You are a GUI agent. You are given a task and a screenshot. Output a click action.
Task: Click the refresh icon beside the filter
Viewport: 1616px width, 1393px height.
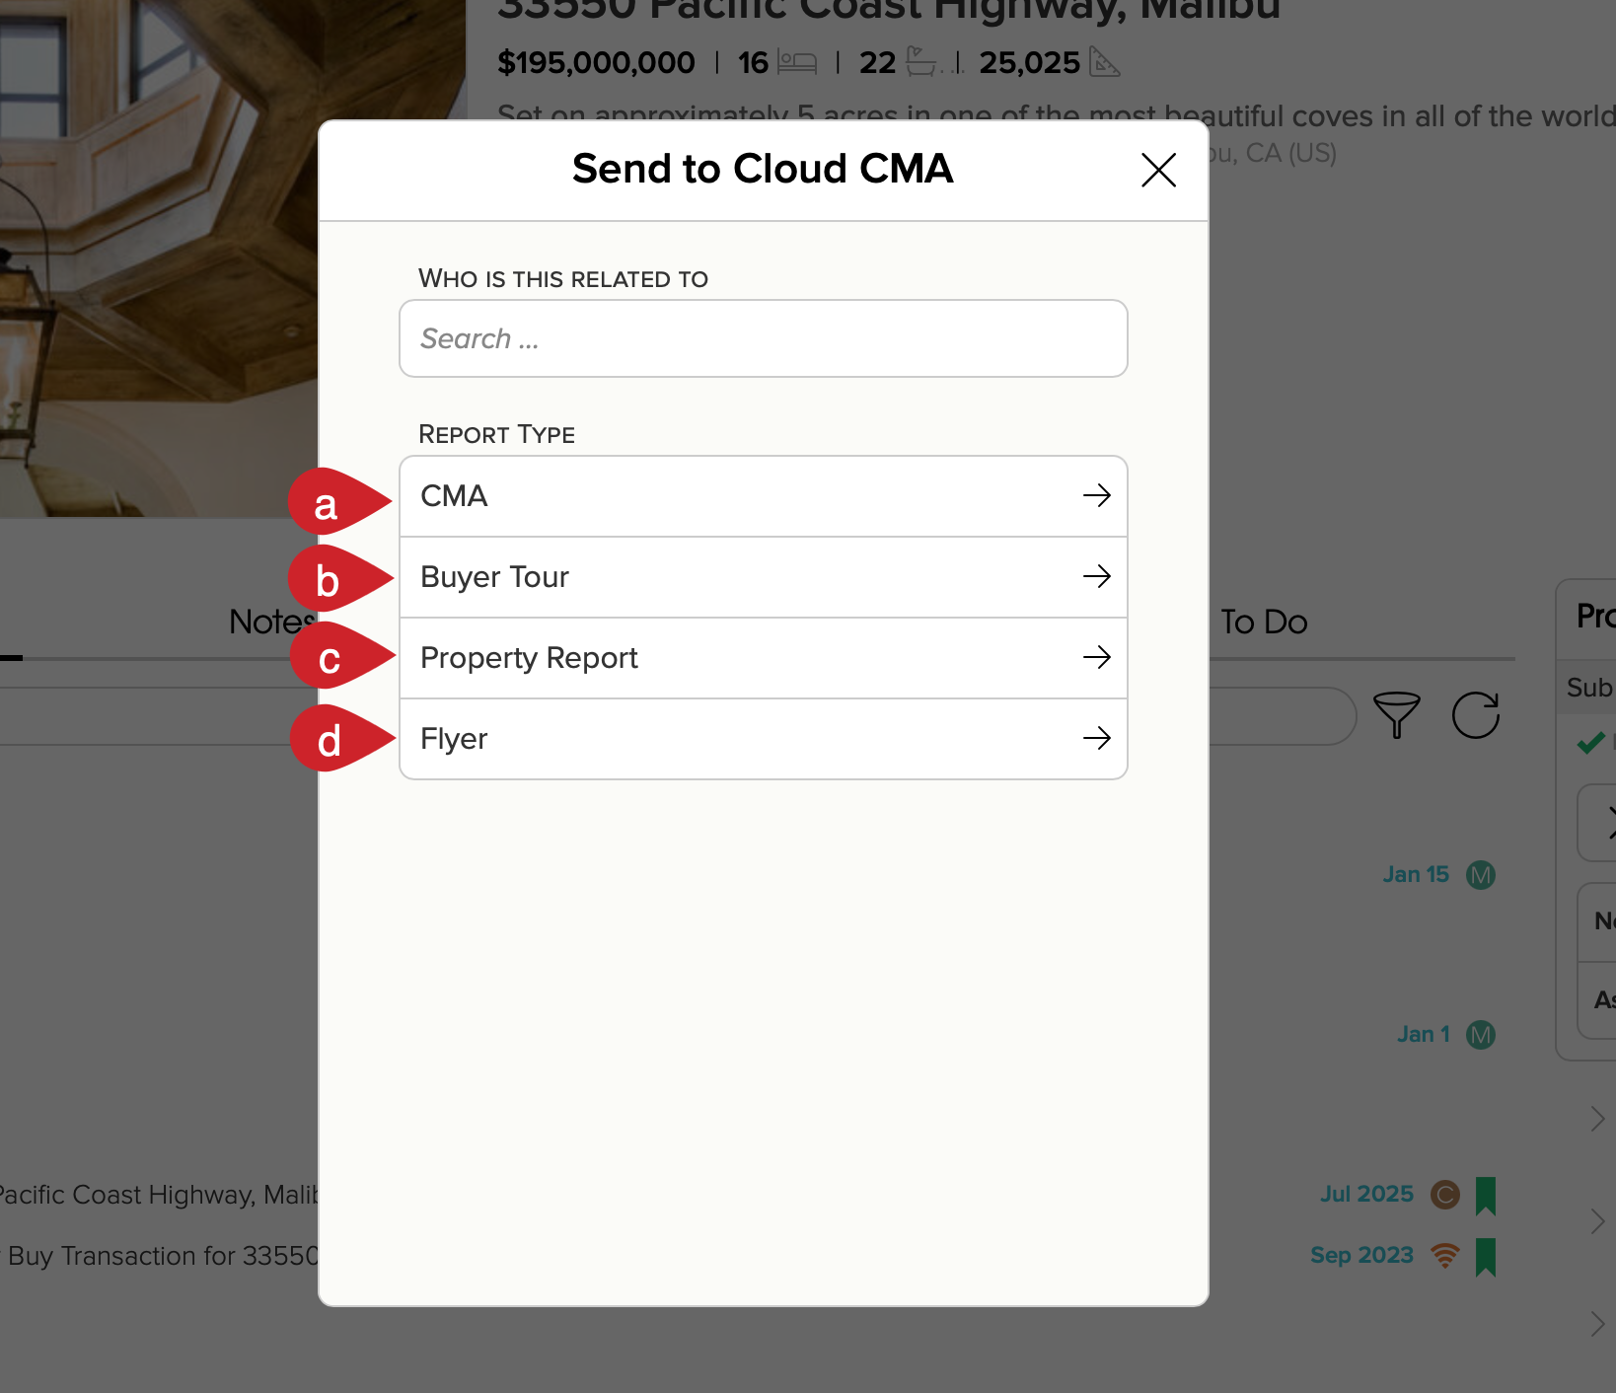(x=1476, y=715)
